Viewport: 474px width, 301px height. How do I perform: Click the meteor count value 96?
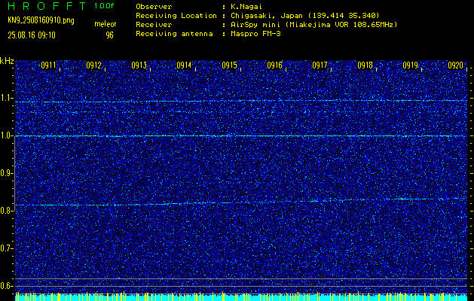pyautogui.click(x=109, y=35)
